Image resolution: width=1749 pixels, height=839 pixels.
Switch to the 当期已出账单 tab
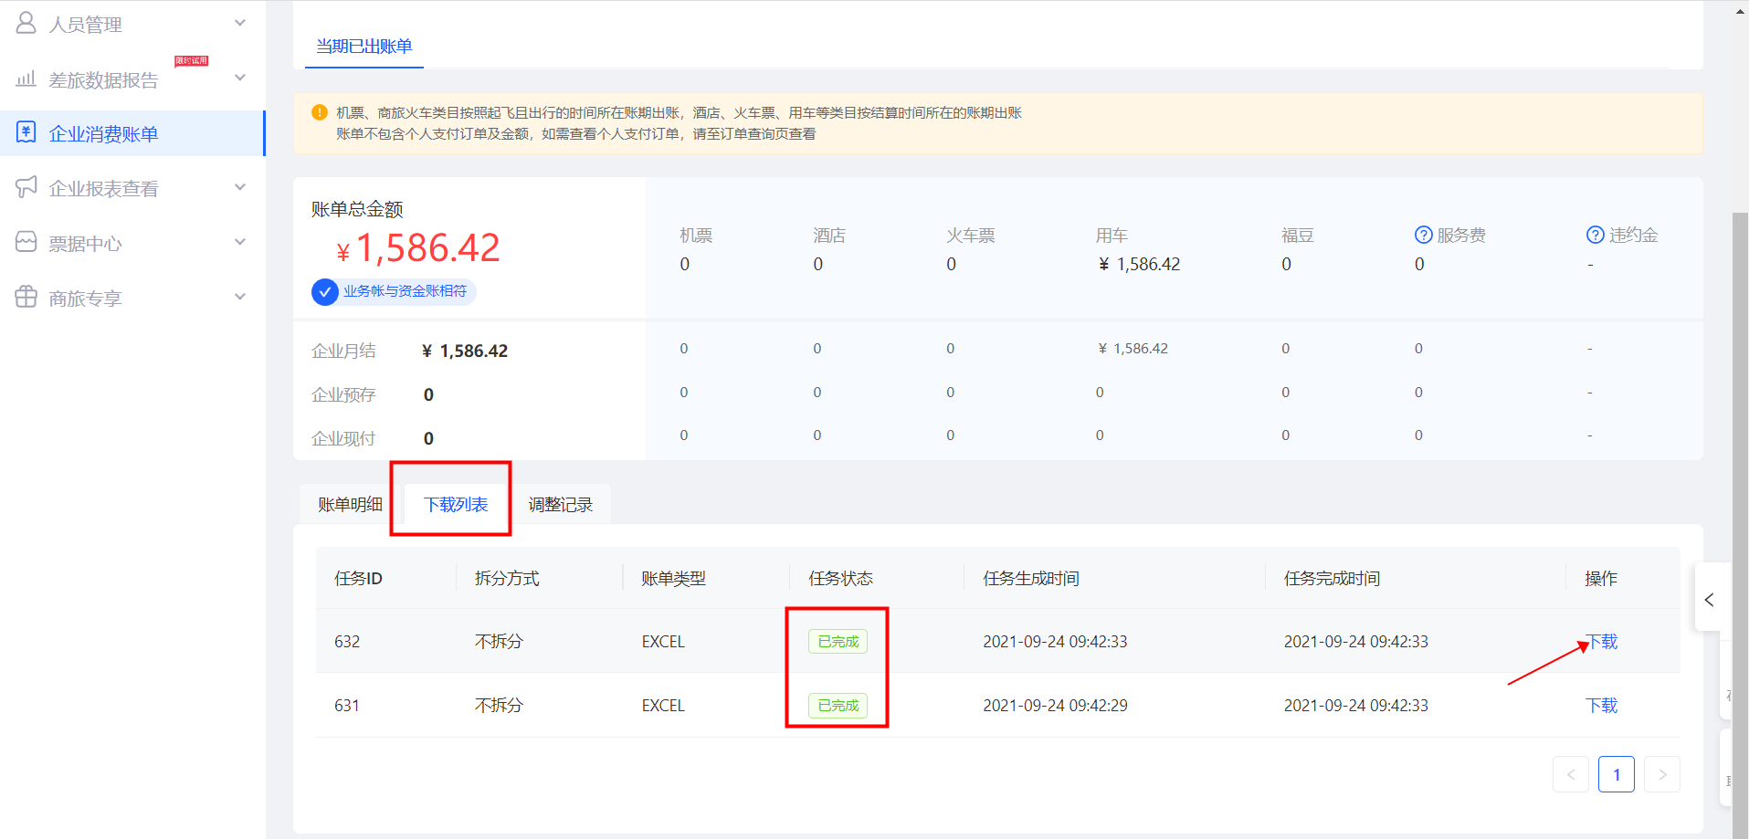pyautogui.click(x=364, y=46)
